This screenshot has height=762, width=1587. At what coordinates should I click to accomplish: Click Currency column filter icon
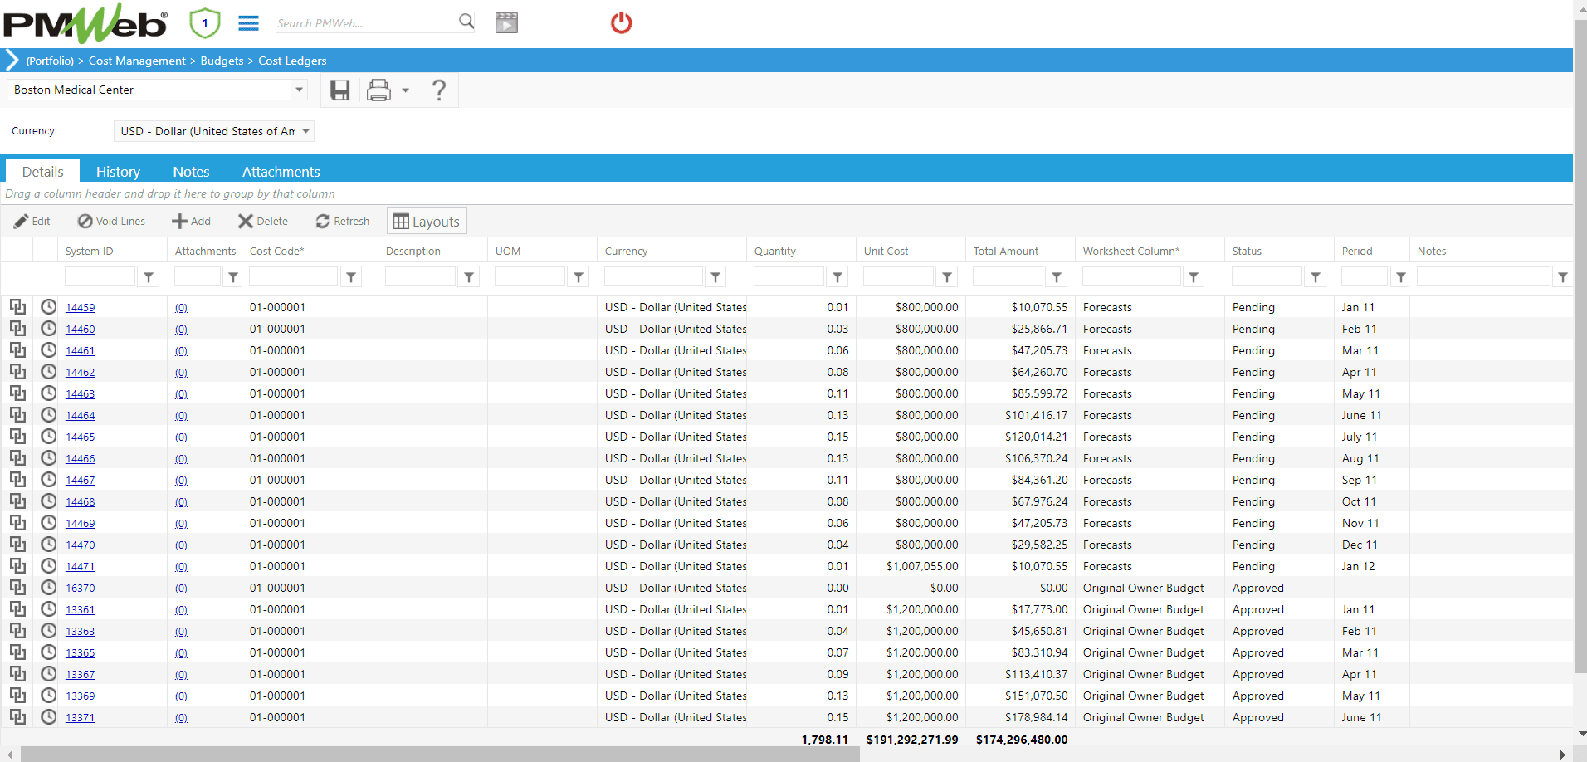pyautogui.click(x=715, y=277)
